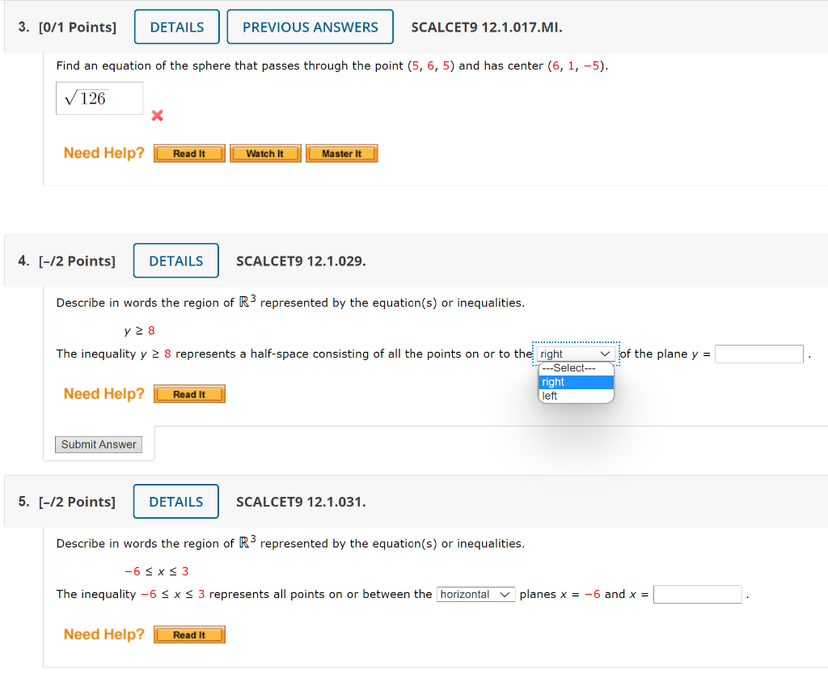Click the sphere equation answer box showing √126
The image size is (828, 683).
(x=99, y=98)
